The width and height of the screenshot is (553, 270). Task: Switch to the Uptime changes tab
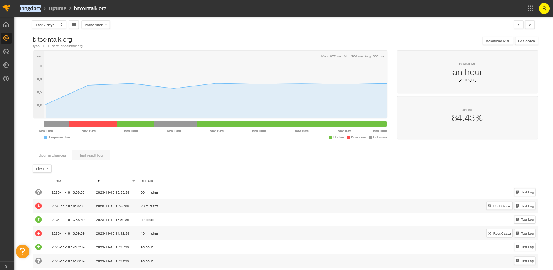[52, 155]
